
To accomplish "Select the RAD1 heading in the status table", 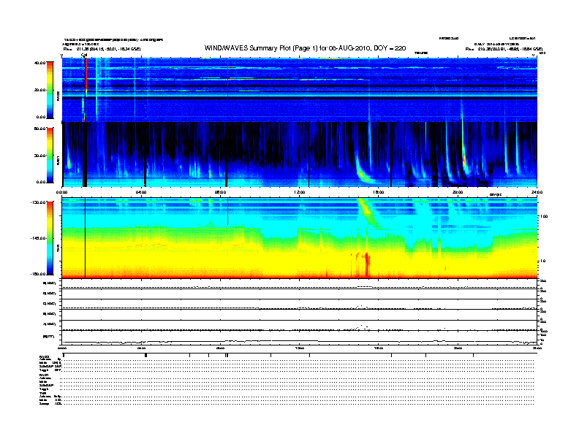I will (x=44, y=375).
